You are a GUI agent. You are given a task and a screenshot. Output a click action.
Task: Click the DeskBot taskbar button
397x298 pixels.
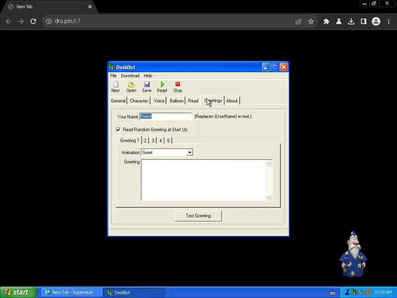(134, 293)
